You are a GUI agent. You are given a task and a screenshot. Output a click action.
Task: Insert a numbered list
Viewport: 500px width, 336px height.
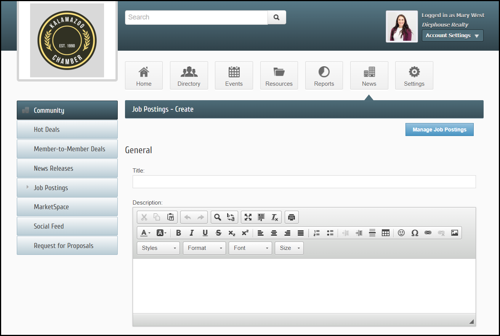[317, 233]
